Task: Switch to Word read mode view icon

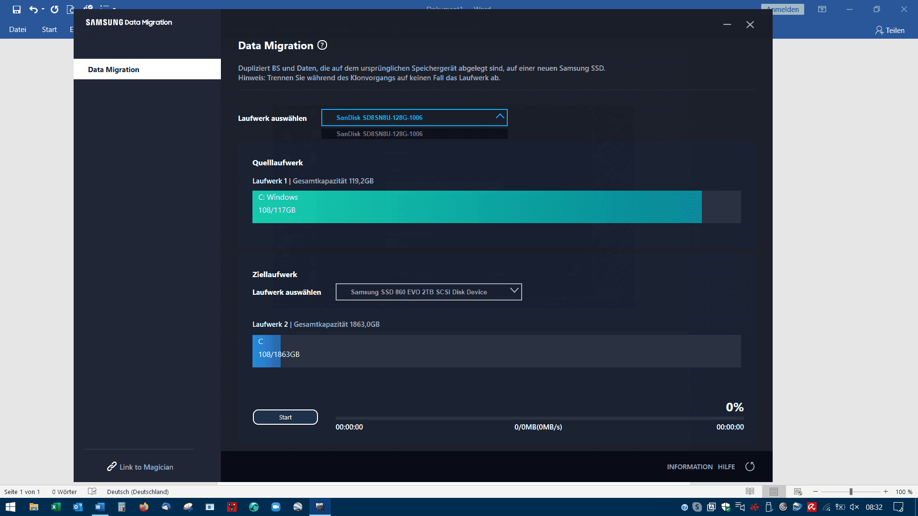Action: coord(750,492)
